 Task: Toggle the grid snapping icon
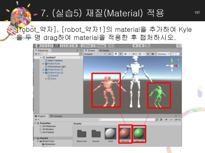[x=111, y=46]
